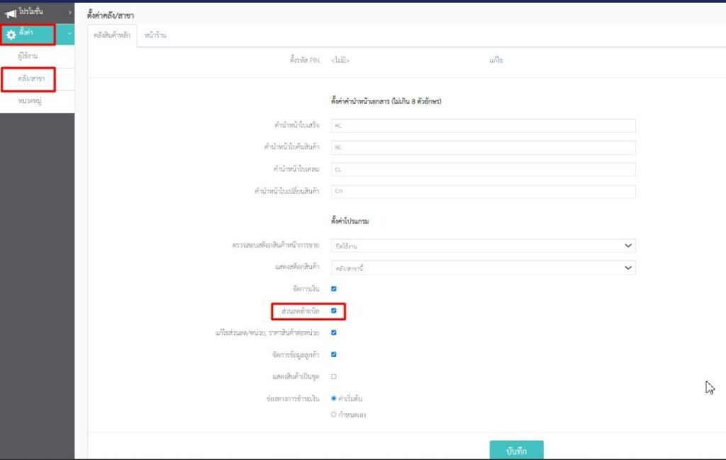Viewport: 726px width, 460px height.
Task: Click แก้ไข link next to PIN setting
Action: (x=496, y=61)
